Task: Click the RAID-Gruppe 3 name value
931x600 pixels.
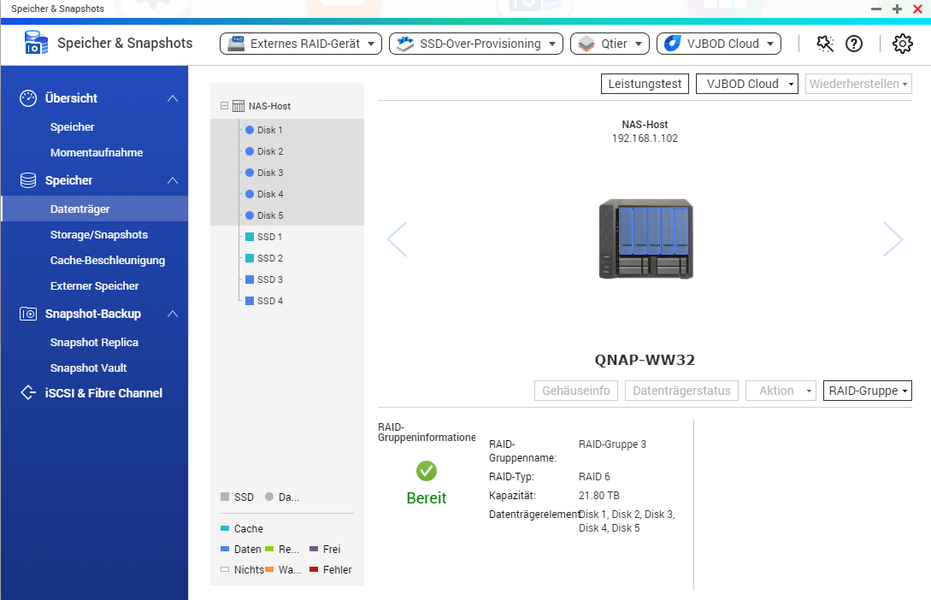Action: coord(612,444)
